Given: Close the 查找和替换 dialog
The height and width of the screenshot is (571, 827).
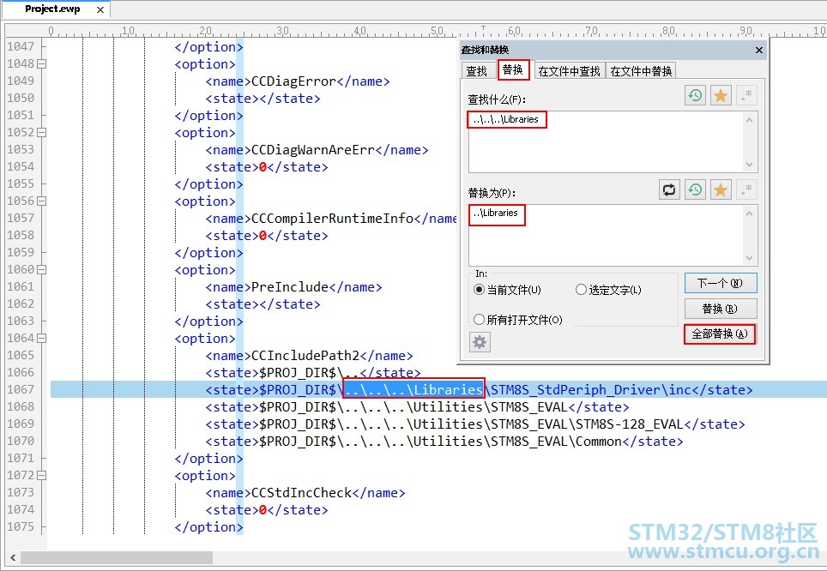Looking at the screenshot, I should [759, 50].
